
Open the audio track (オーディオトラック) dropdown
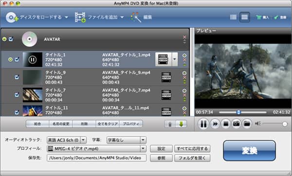coord(83,140)
